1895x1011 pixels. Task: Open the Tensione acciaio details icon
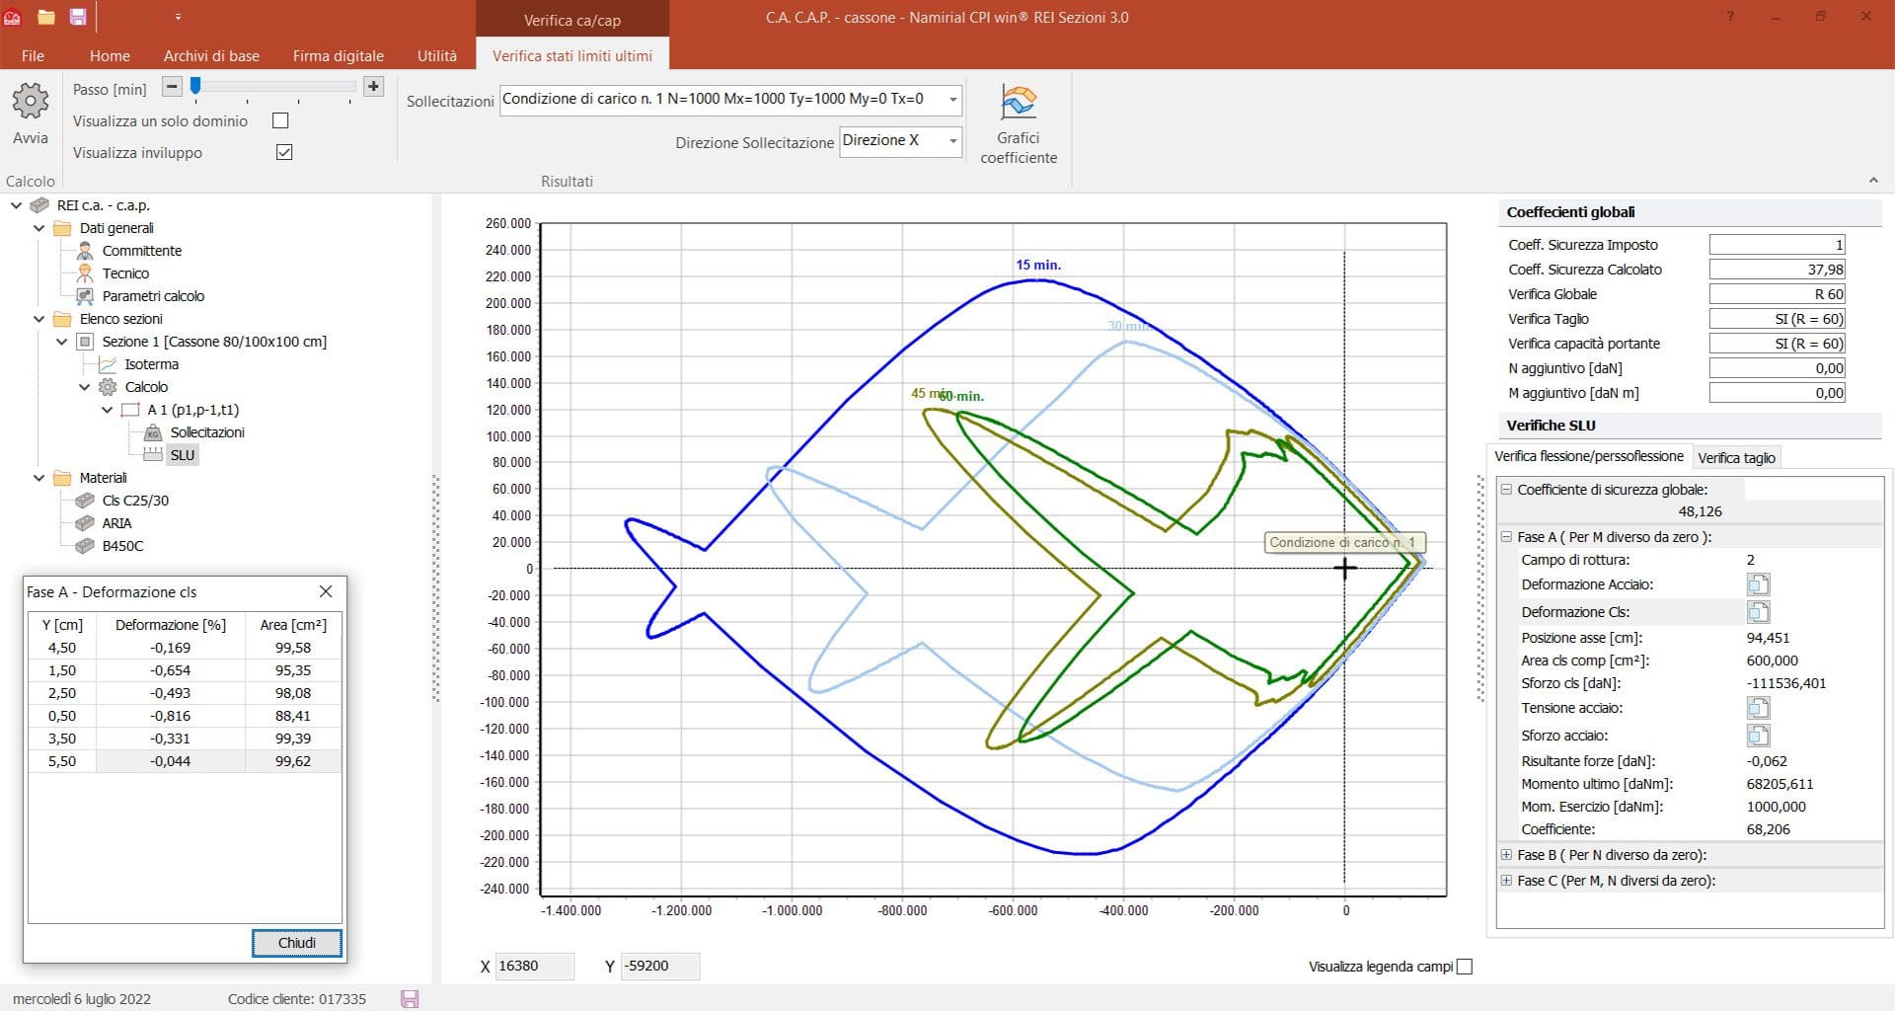pyautogui.click(x=1758, y=708)
